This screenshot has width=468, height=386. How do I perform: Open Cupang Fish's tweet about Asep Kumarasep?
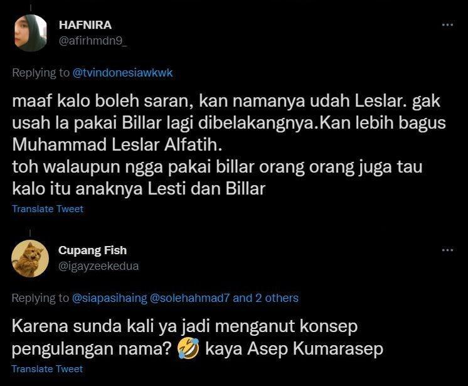pyautogui.click(x=198, y=337)
